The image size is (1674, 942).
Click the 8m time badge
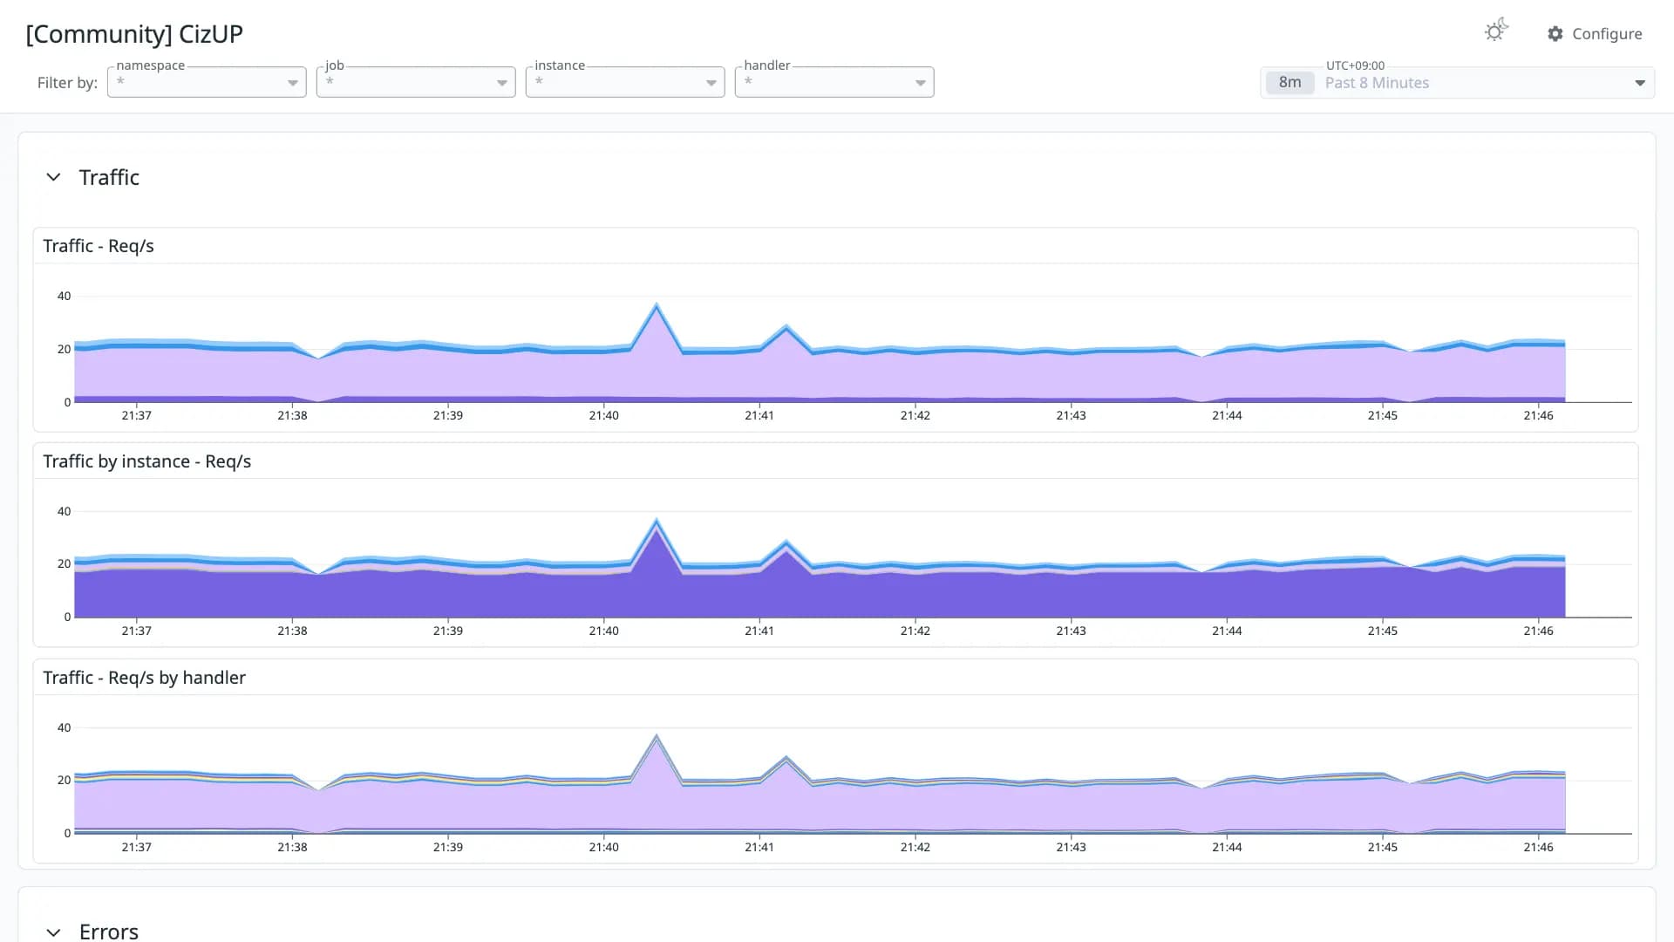click(1290, 83)
